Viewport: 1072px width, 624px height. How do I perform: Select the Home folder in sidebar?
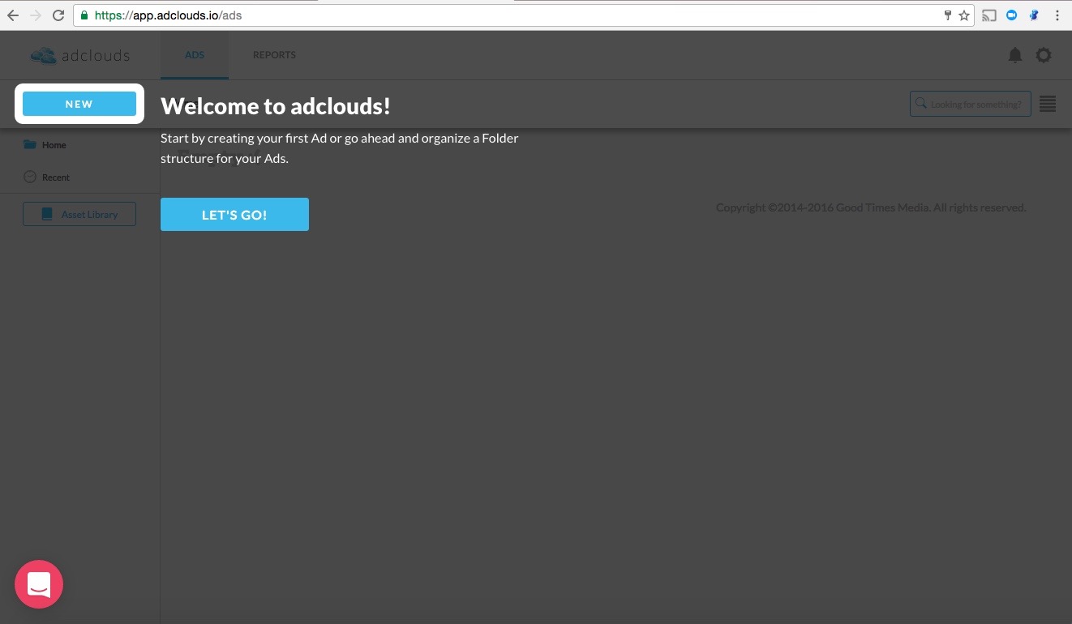tap(46, 145)
